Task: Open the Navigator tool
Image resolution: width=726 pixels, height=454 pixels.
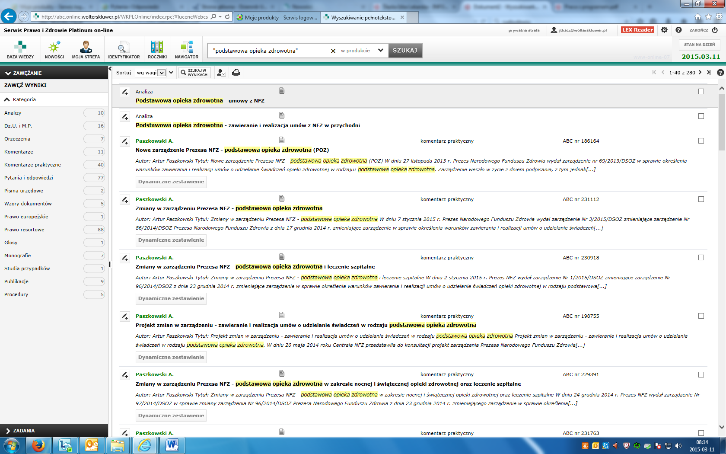Action: (187, 50)
